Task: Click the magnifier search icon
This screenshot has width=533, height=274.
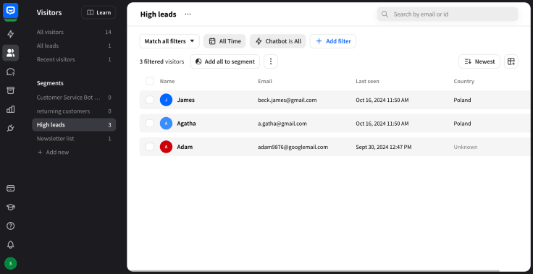Action: (x=385, y=14)
